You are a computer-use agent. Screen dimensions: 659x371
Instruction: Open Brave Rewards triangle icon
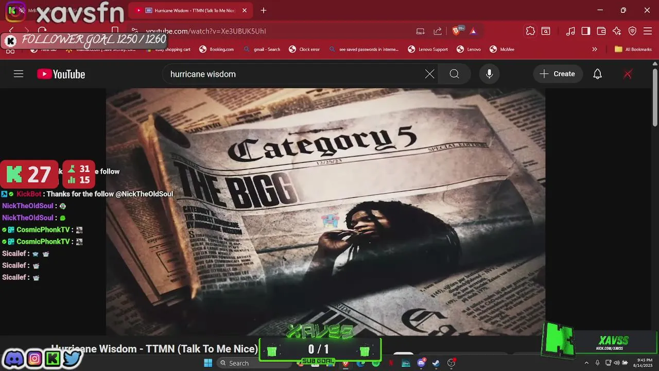pos(473,31)
